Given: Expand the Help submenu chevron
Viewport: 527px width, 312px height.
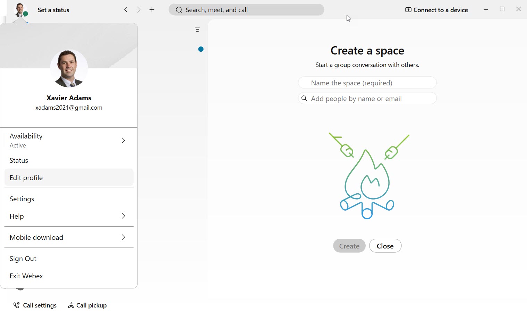Looking at the screenshot, I should point(123,216).
